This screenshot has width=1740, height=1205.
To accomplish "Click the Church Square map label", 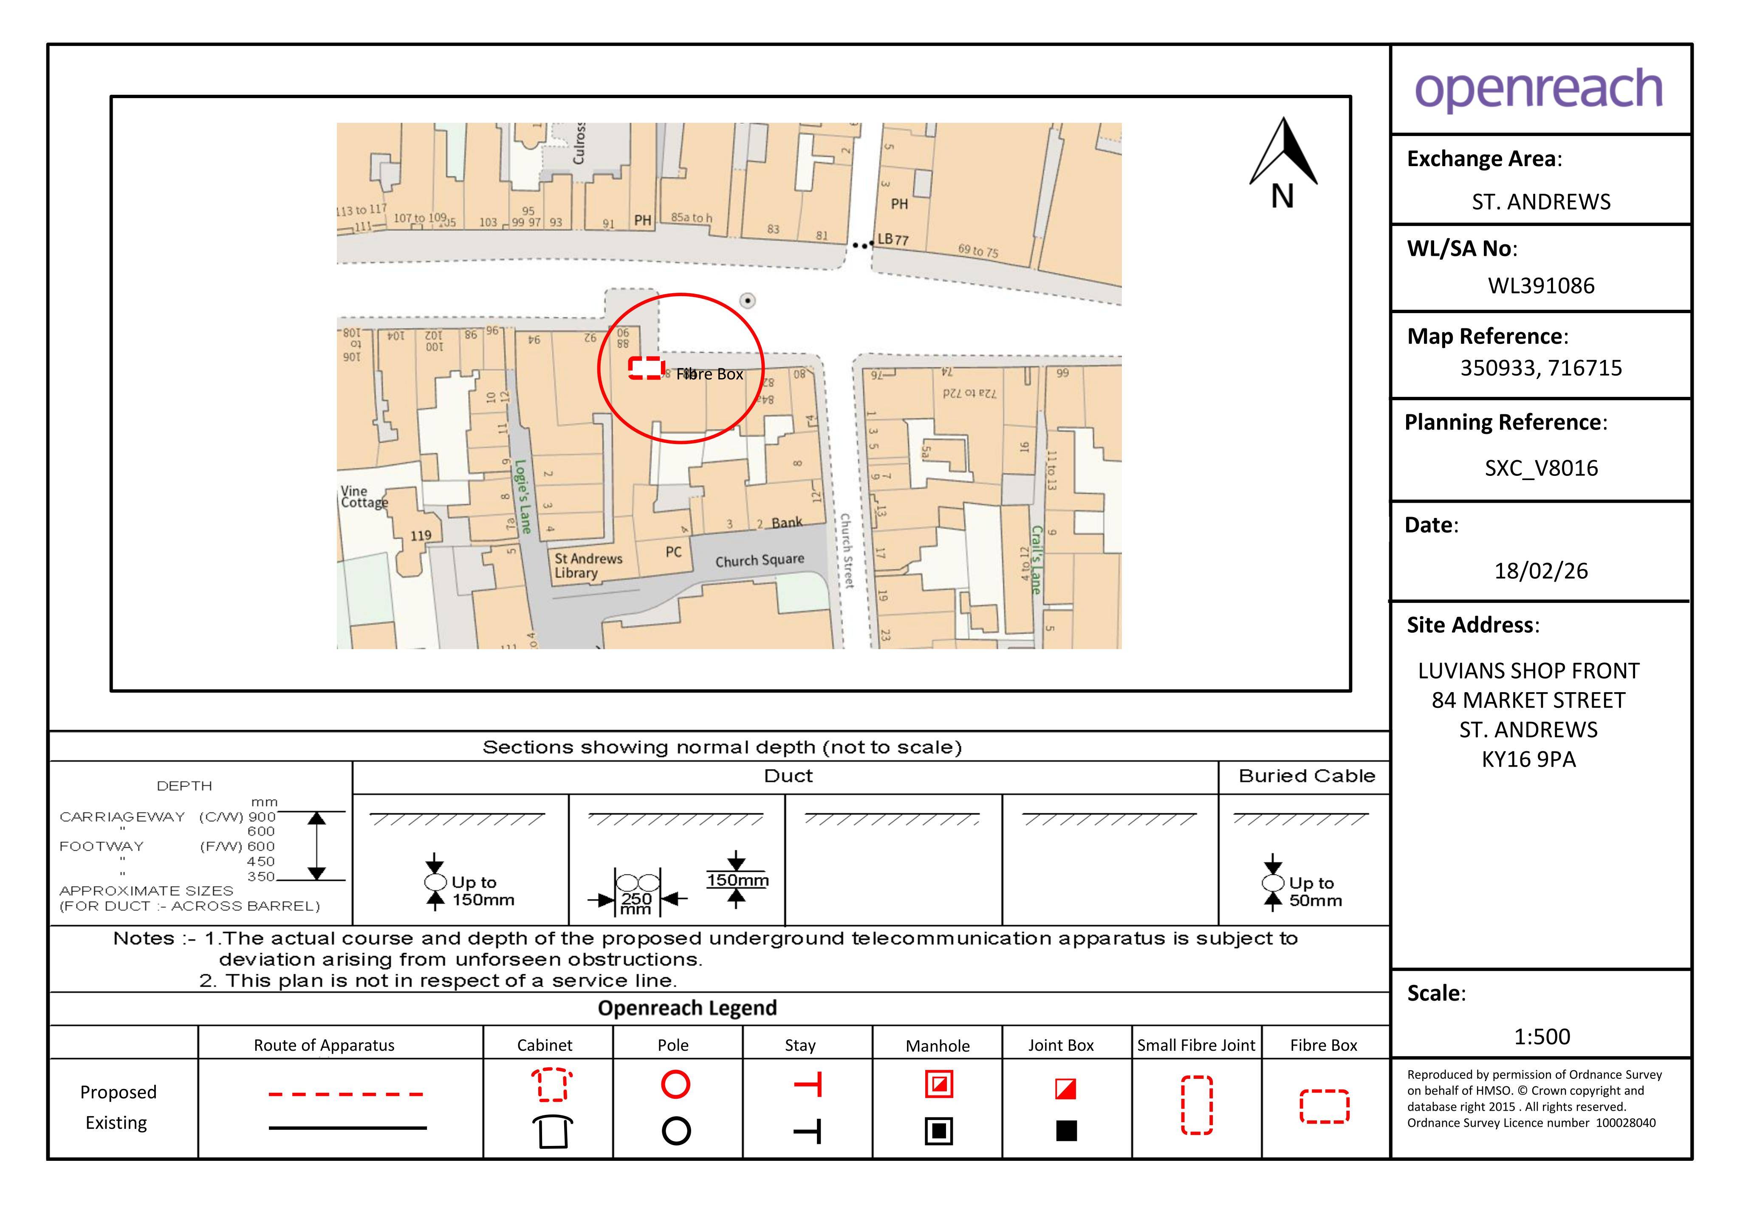I will [x=760, y=560].
